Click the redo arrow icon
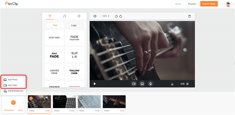This screenshot has width=235, height=115. click(121, 16)
